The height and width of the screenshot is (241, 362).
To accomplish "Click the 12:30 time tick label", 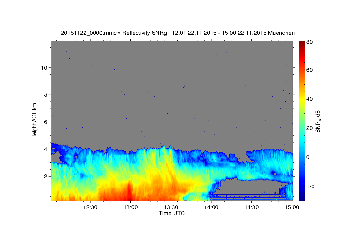I will click(90, 208).
